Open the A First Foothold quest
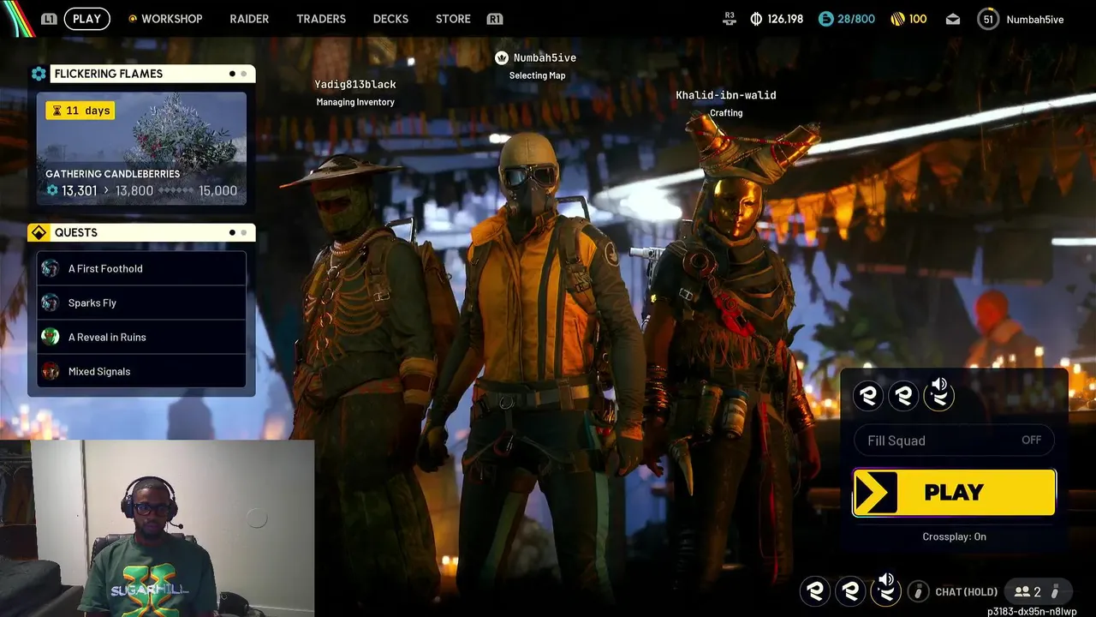The image size is (1096, 617). pyautogui.click(x=141, y=268)
